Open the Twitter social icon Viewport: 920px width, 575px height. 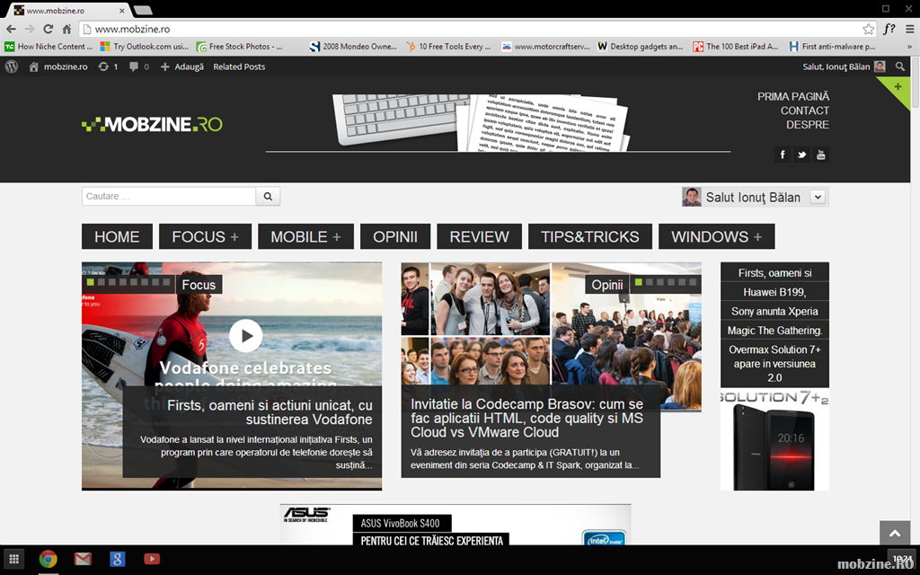[x=801, y=155]
